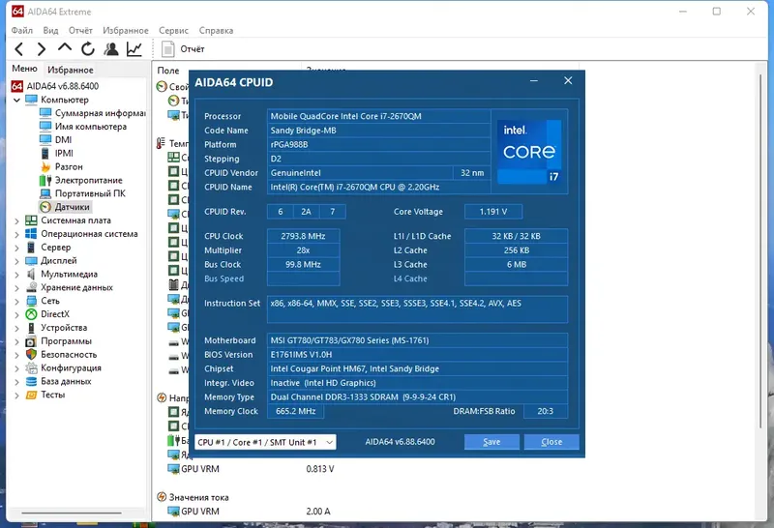Open the Вид menu
Viewport: 774px width, 528px height.
tap(50, 31)
